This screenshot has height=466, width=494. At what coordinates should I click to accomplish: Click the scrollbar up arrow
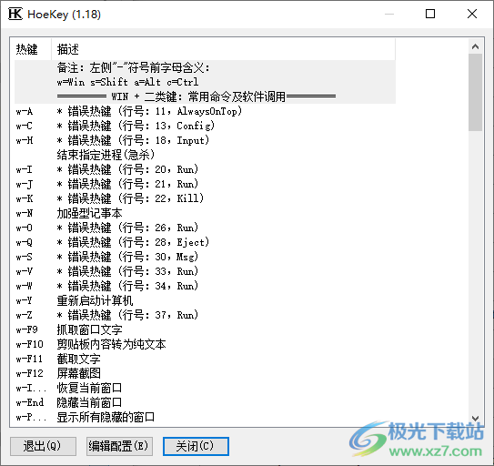[x=475, y=46]
